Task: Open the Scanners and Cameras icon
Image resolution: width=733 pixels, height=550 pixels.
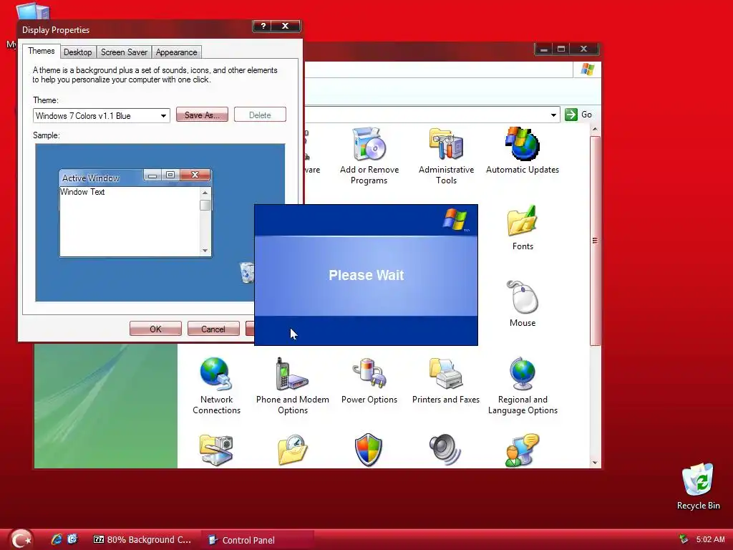Action: [216, 450]
